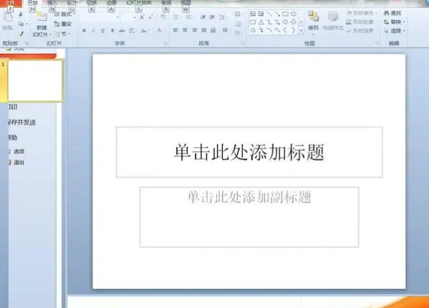Align text right in paragraph group
The image size is (429, 308).
194,30
